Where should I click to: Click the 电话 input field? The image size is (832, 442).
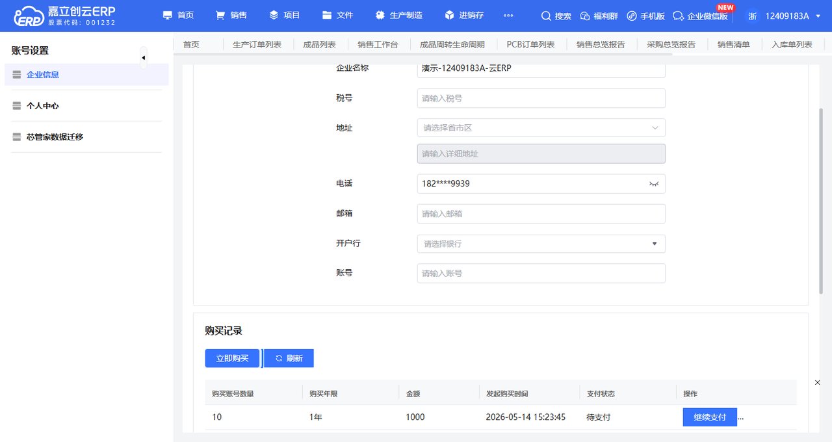[x=541, y=184]
